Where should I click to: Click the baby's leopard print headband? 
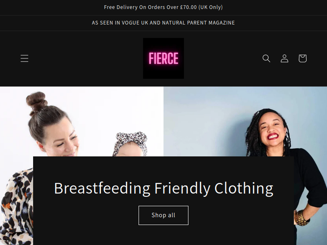coord(131,141)
